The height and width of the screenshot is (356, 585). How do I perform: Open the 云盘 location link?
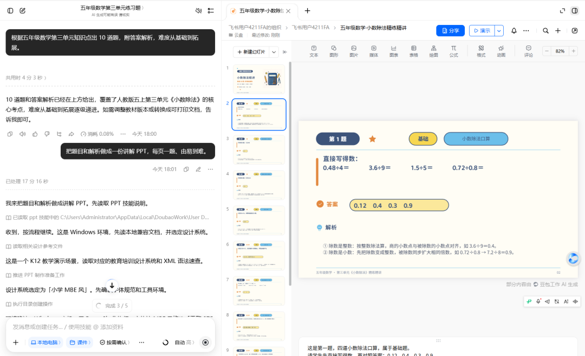tap(236, 35)
